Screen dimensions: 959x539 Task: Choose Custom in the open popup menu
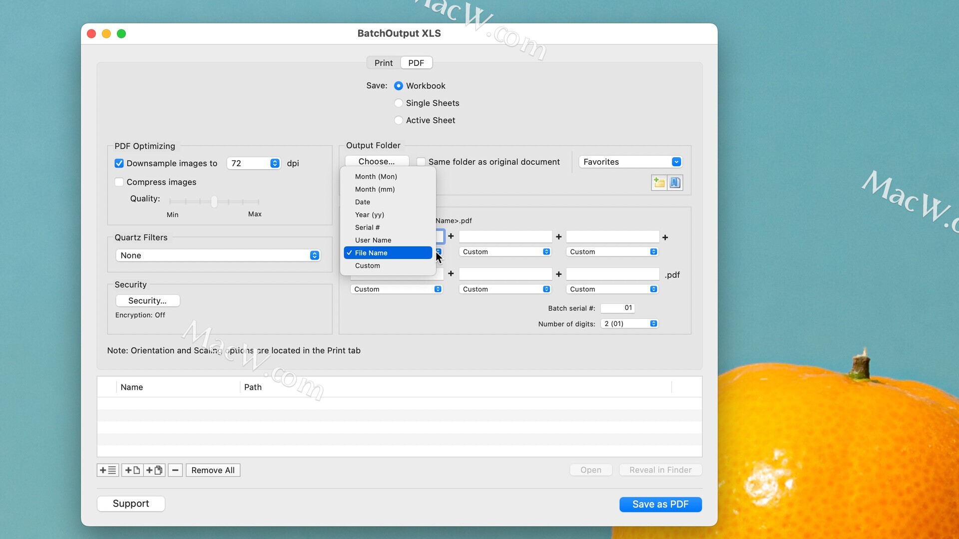point(388,266)
